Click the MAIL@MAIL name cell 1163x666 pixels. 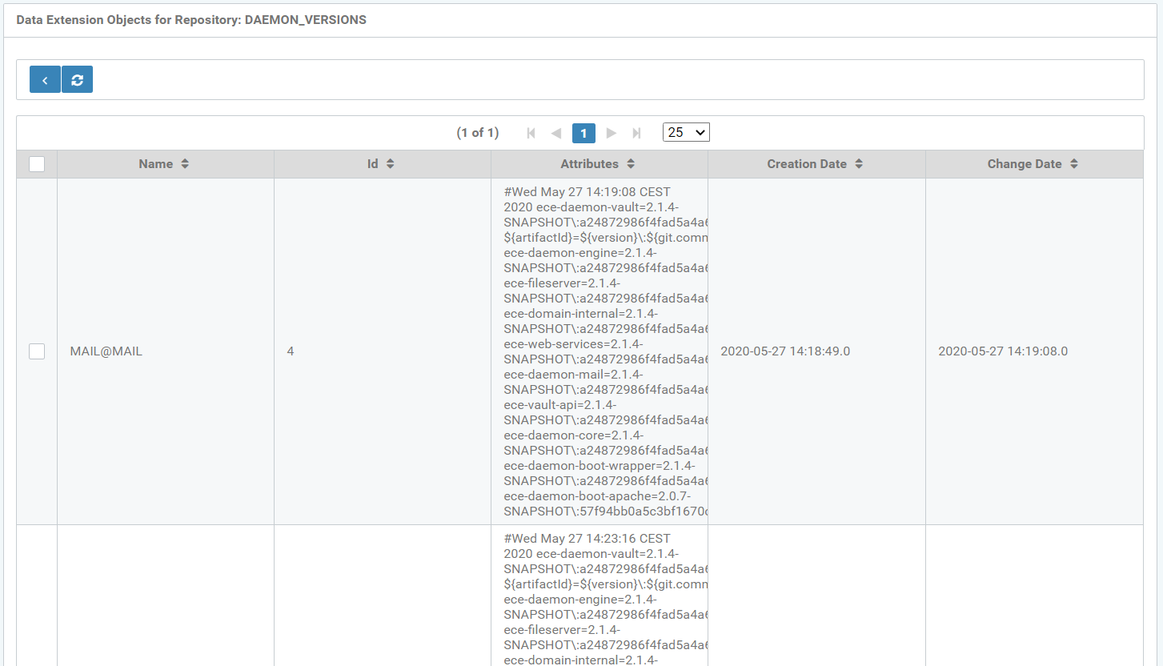[x=106, y=351]
